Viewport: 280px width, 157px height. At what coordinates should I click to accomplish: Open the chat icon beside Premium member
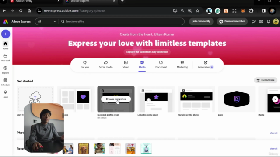(253, 21)
